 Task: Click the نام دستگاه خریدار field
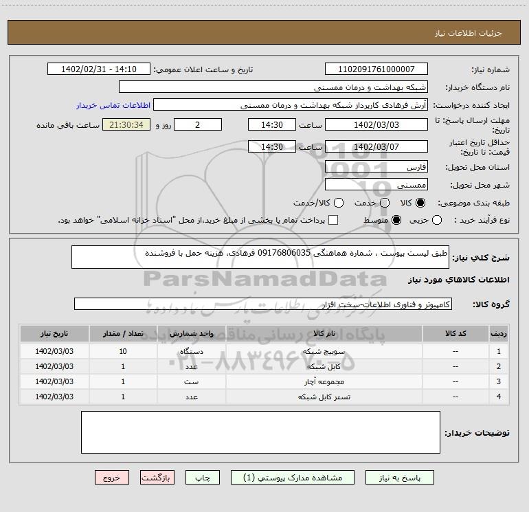pos(273,87)
